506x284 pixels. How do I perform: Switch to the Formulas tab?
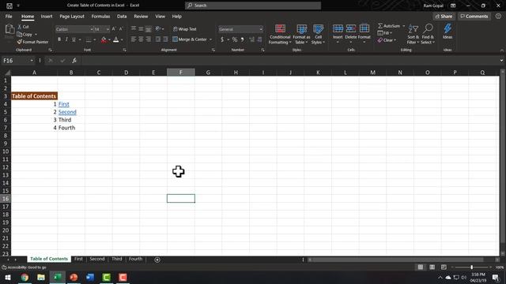coord(100,17)
